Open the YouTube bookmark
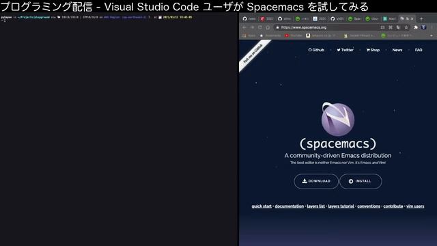 click(294, 36)
